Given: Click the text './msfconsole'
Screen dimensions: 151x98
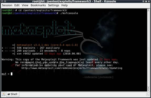Looking at the screenshot, I should click(69, 13).
